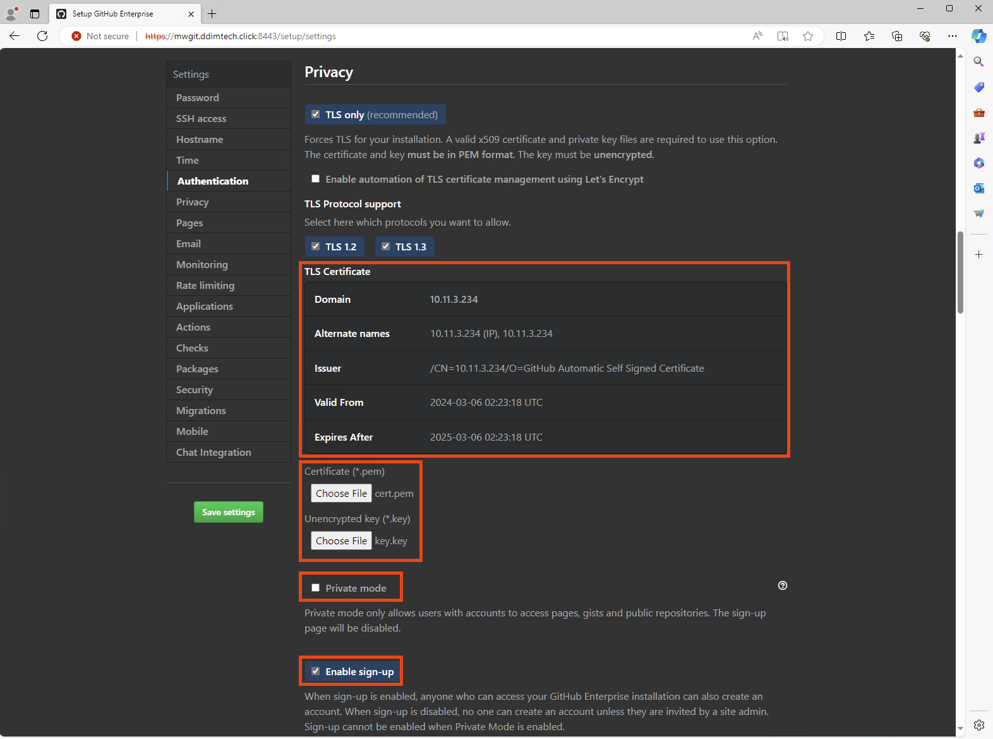
Task: Go to the Applications settings section
Action: click(229, 306)
